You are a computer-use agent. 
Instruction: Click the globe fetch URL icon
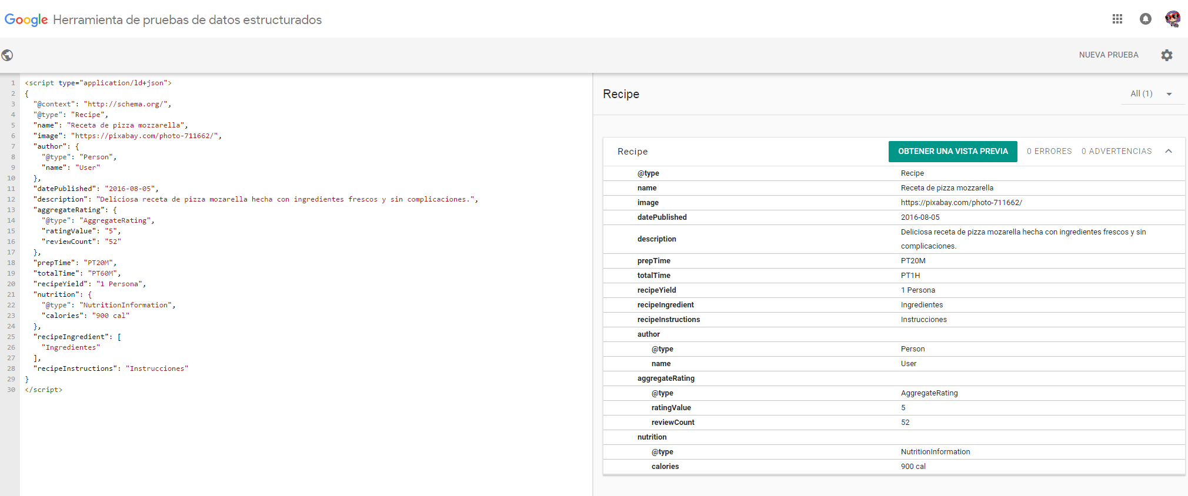[8, 55]
